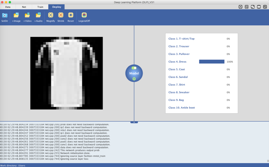This screenshot has width=269, height=167.
Task: Shrink the preview image
Action: pyautogui.click(x=61, y=15)
